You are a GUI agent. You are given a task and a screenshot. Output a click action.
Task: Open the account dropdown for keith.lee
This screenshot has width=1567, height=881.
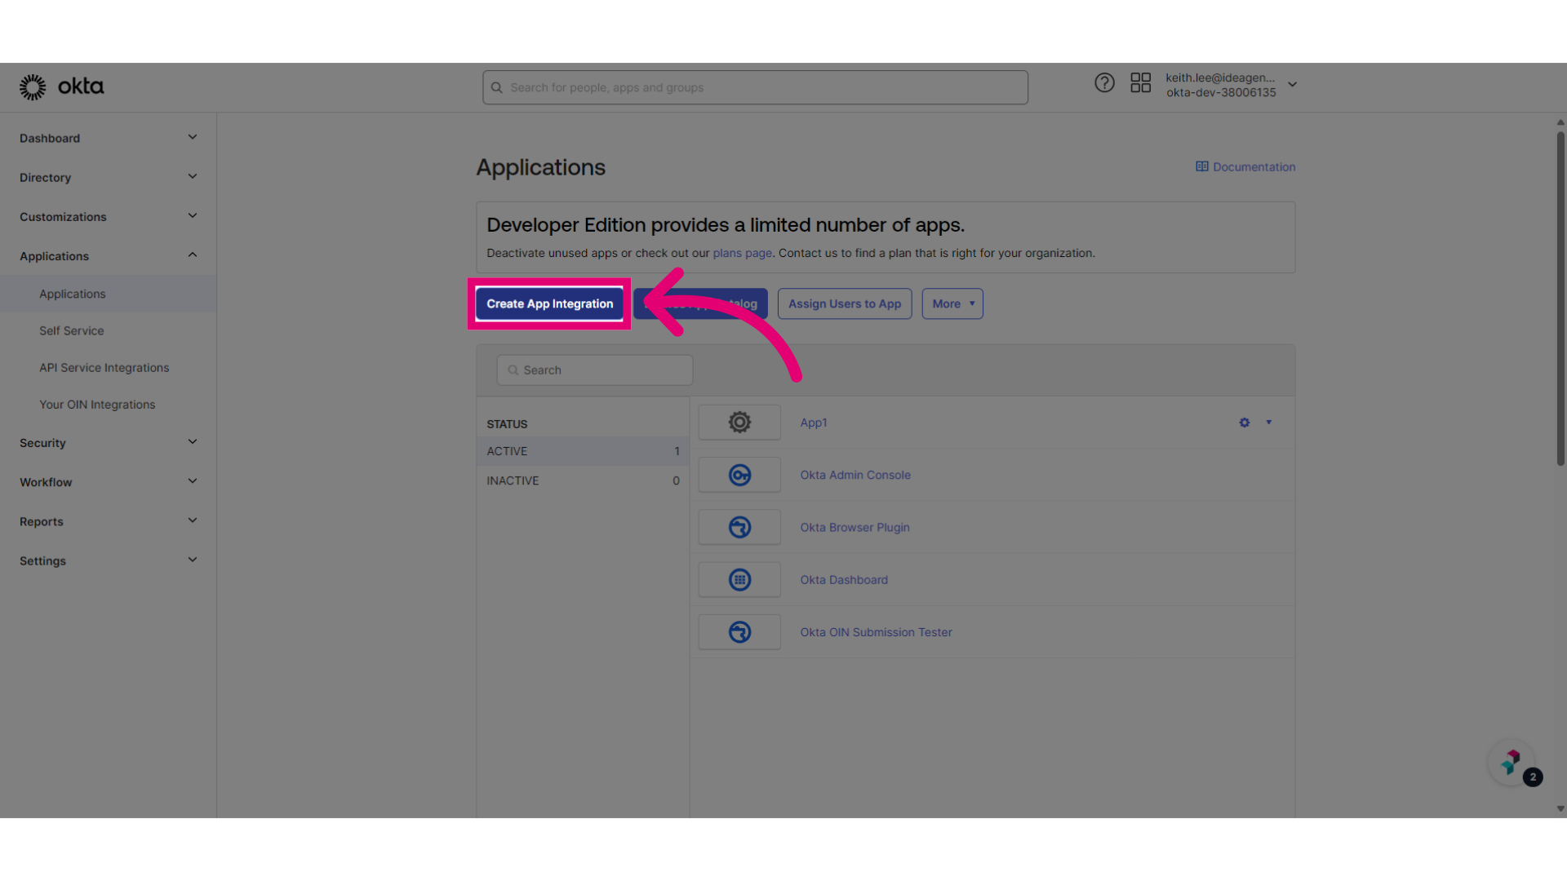coord(1292,84)
